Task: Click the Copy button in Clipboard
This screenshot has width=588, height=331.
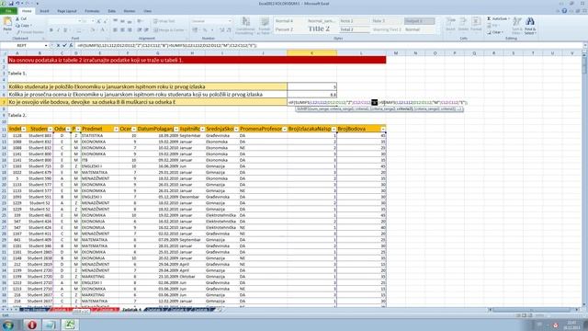Action: (23, 26)
